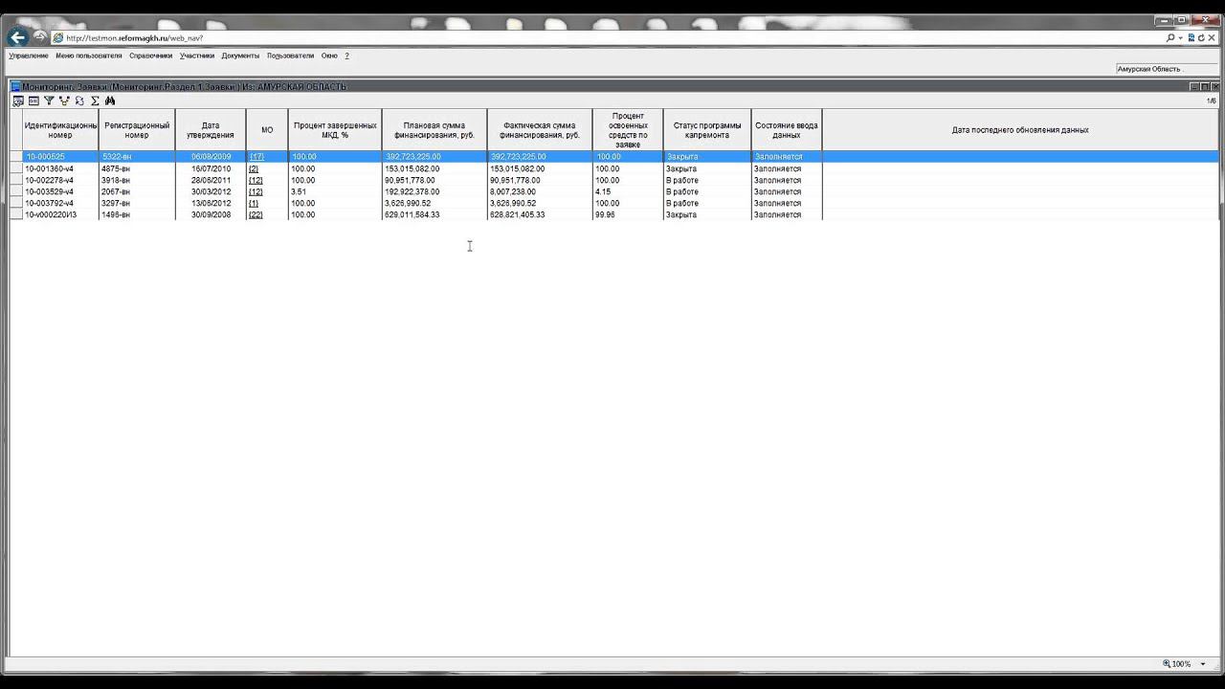The height and width of the screenshot is (689, 1225).
Task: Sort by Регистрационный номер column header
Action: (137, 130)
